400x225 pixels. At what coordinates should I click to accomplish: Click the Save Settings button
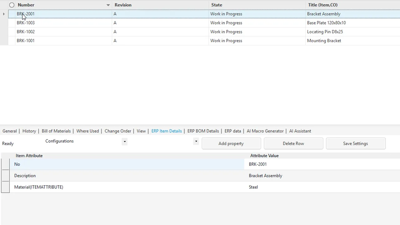(x=356, y=143)
